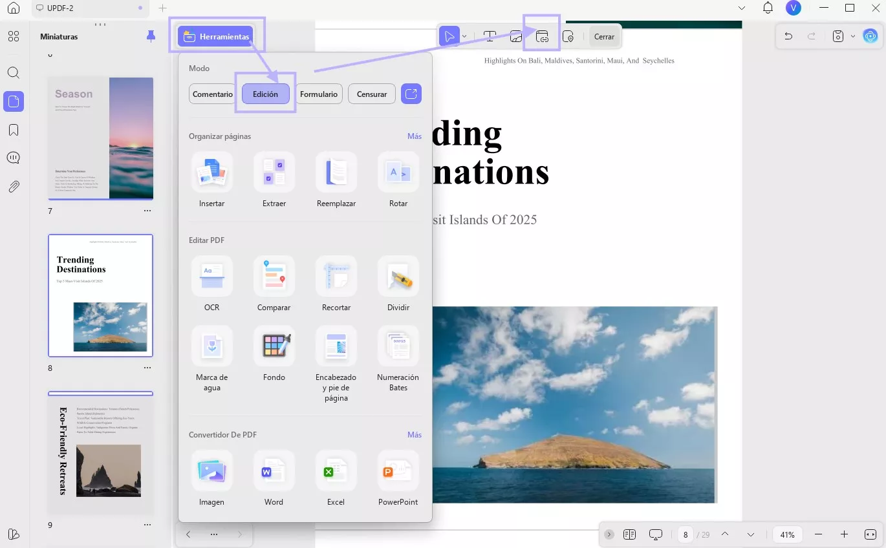The image size is (886, 548).
Task: Convert PDF to Imagen
Action: [x=212, y=479]
